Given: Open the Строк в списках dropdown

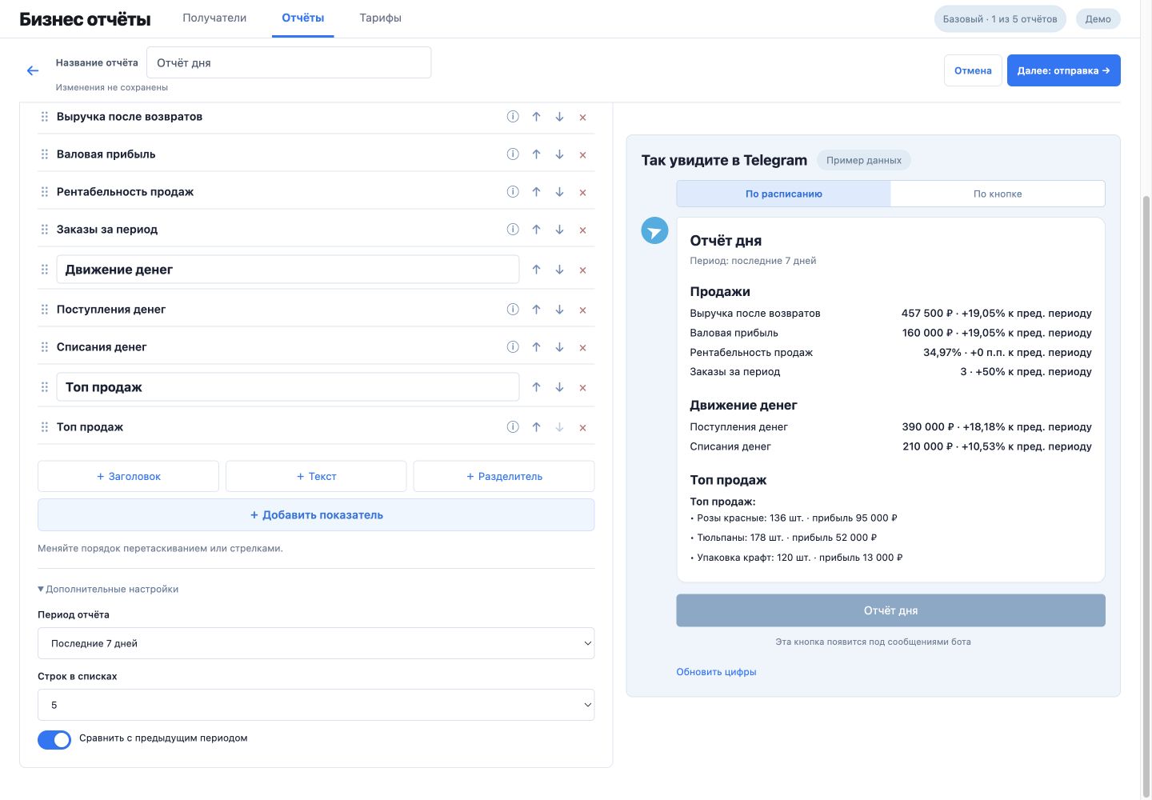Looking at the screenshot, I should [x=316, y=705].
